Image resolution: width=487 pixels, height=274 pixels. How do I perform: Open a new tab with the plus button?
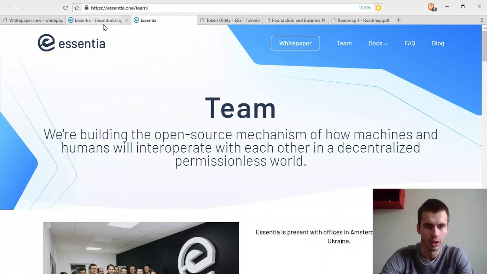tap(399, 20)
